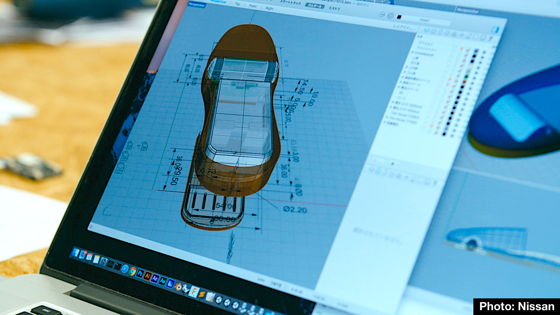
Task: Toggle スマートトラック (SmartTrack) option
Action: click(x=290, y=3)
